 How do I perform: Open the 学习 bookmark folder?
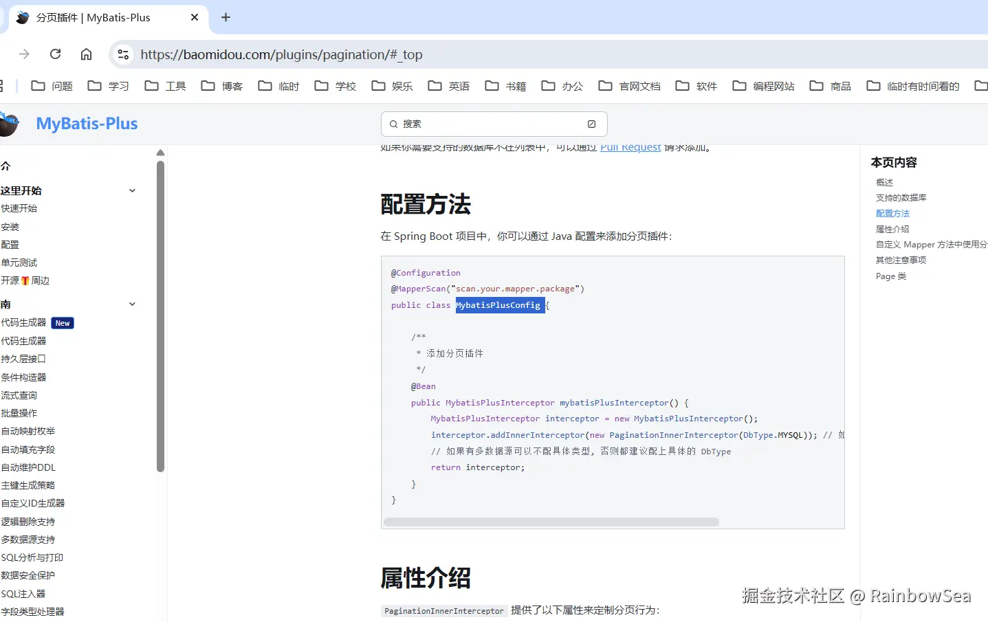tap(109, 86)
